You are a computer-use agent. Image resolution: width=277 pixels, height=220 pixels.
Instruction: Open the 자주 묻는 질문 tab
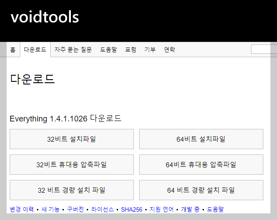click(x=73, y=50)
